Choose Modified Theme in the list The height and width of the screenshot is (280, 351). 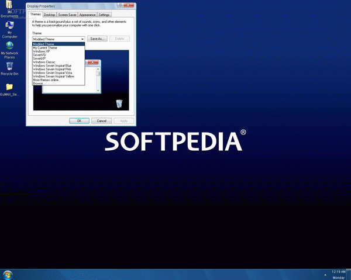[x=58, y=44]
